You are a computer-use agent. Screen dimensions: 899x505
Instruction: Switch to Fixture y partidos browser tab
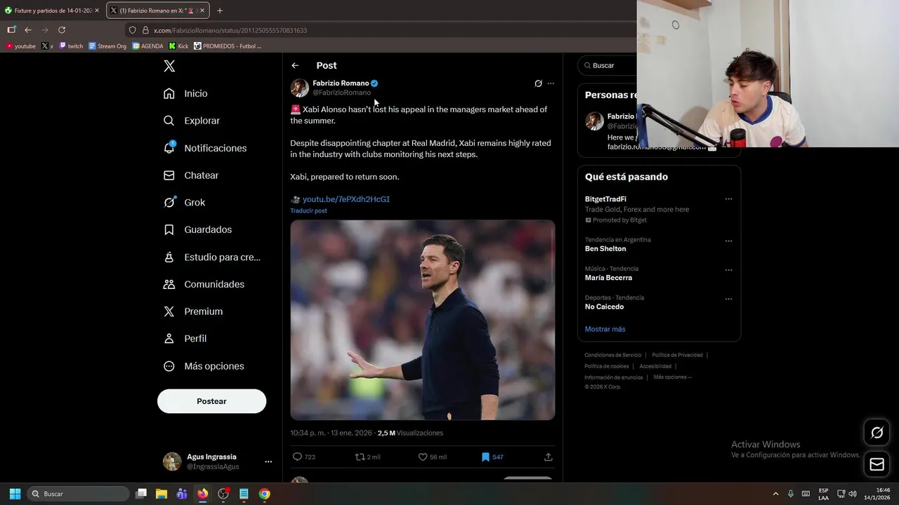pyautogui.click(x=52, y=11)
